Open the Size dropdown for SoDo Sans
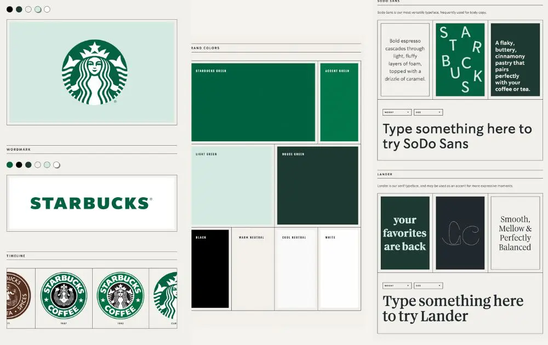The width and height of the screenshot is (548, 345). pyautogui.click(x=428, y=112)
